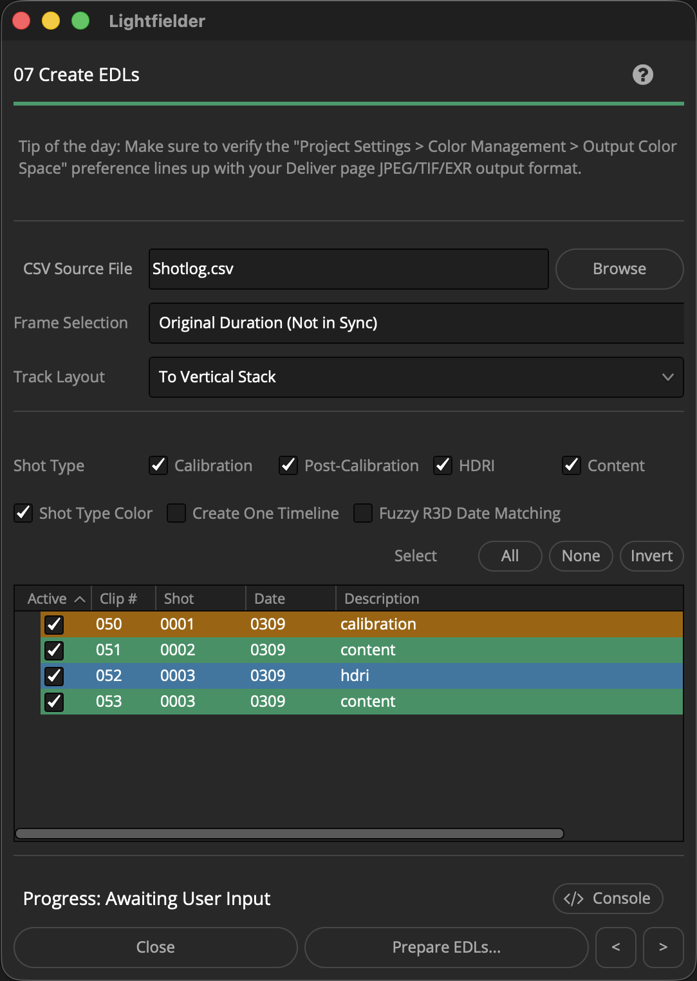
Task: Click the green zoom window button
Action: coord(80,21)
